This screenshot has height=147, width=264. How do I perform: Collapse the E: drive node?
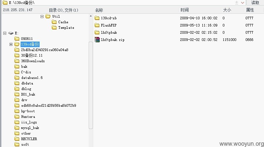click(5, 33)
